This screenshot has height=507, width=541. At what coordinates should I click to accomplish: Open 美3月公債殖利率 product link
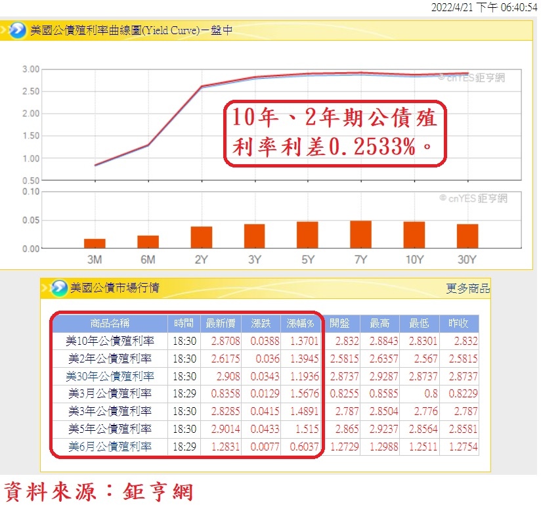coord(110,393)
